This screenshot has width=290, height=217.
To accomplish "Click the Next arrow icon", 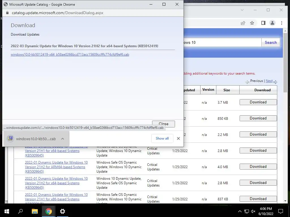I will point(275,82).
